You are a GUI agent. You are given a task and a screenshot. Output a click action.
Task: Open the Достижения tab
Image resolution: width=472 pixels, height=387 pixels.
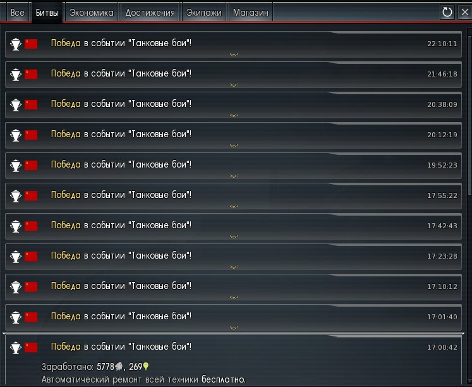[150, 13]
